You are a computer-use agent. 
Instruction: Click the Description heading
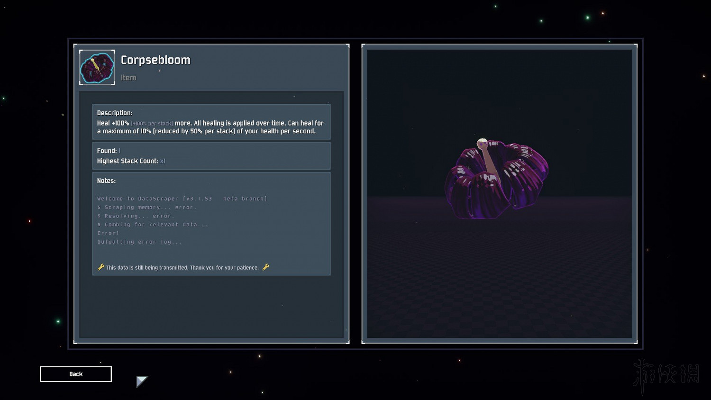[x=115, y=113]
